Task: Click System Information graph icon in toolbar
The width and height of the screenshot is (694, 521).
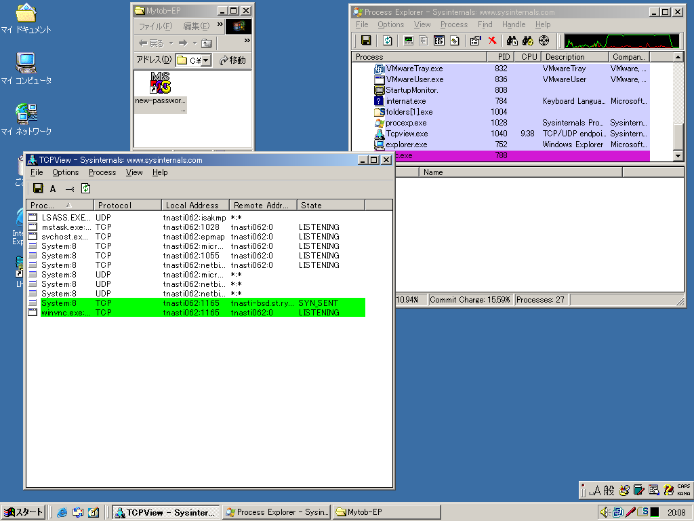Action: (x=409, y=41)
